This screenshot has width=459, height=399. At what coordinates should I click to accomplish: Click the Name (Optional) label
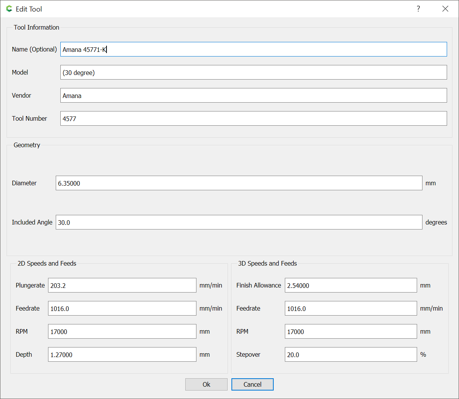[34, 49]
